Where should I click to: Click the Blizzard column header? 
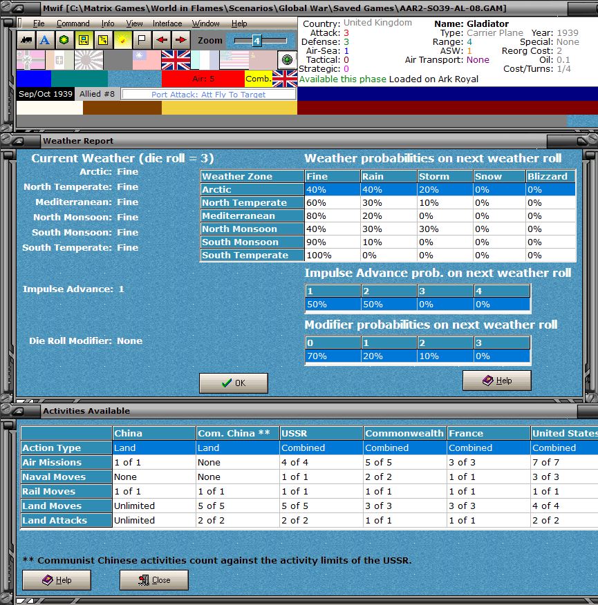[550, 176]
